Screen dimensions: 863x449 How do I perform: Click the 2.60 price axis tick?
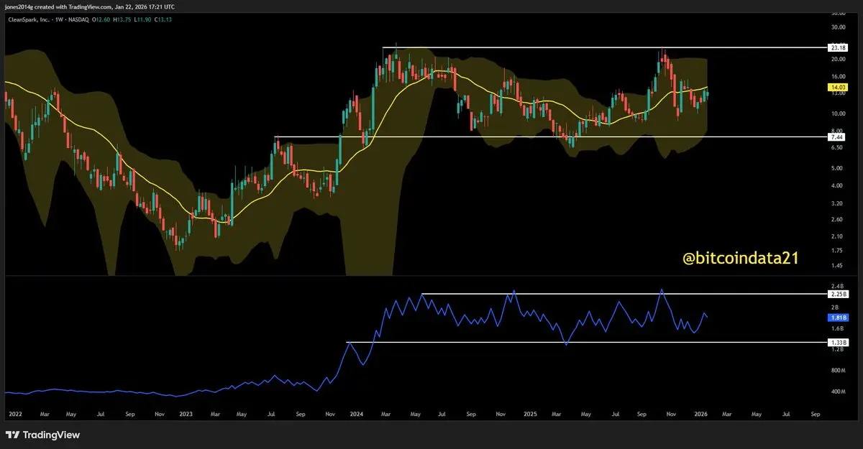pos(836,219)
